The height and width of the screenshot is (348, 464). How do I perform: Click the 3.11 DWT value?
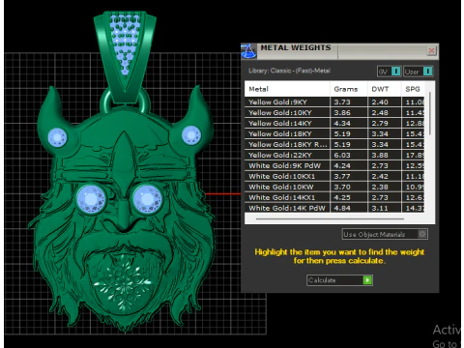[380, 208]
